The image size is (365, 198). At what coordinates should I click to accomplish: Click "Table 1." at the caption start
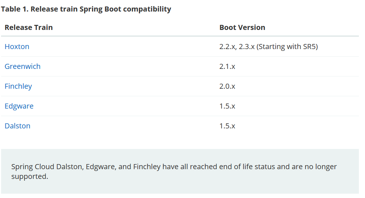click(15, 9)
